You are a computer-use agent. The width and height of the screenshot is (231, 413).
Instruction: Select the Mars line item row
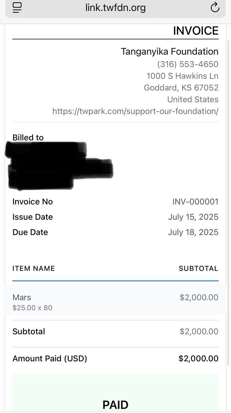[x=115, y=300]
